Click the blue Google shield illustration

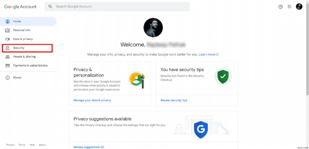201,130
